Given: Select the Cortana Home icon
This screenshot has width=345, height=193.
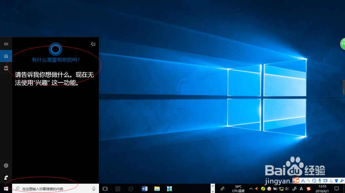Looking at the screenshot, I should [6, 56].
